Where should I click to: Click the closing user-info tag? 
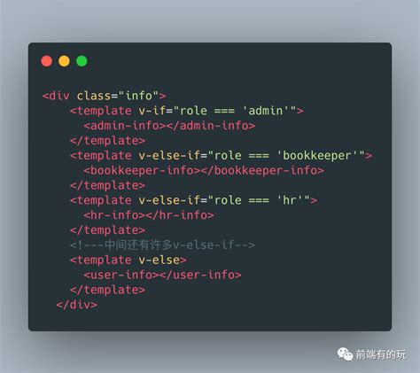[200, 275]
